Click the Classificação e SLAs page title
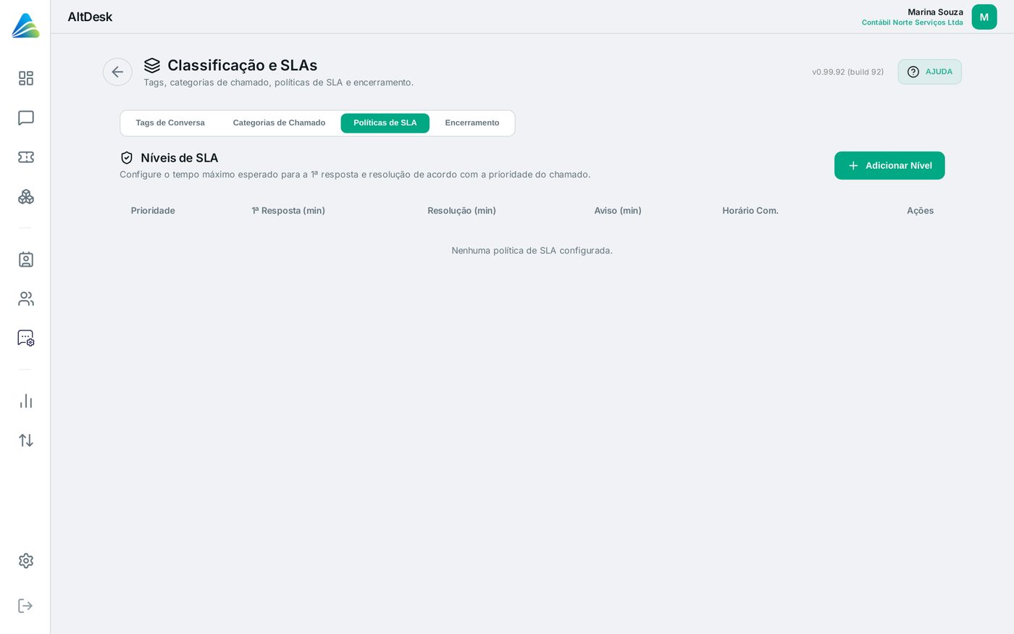This screenshot has width=1014, height=634. [x=243, y=65]
